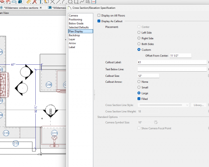Select Custom placement option
209x167 pixels.
click(x=139, y=49)
